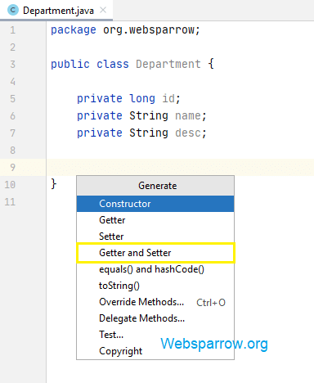Click line number 5 in gutter
314x383 pixels.
point(13,99)
